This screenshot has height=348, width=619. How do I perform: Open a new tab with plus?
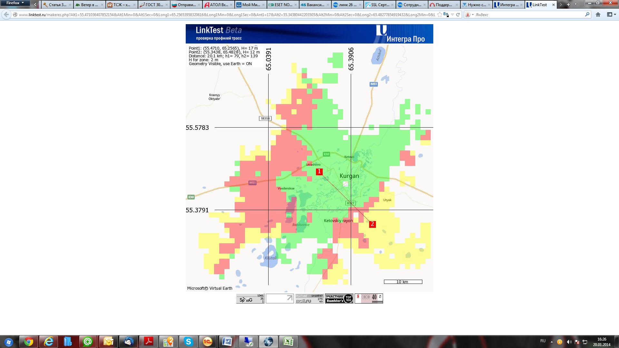point(568,5)
